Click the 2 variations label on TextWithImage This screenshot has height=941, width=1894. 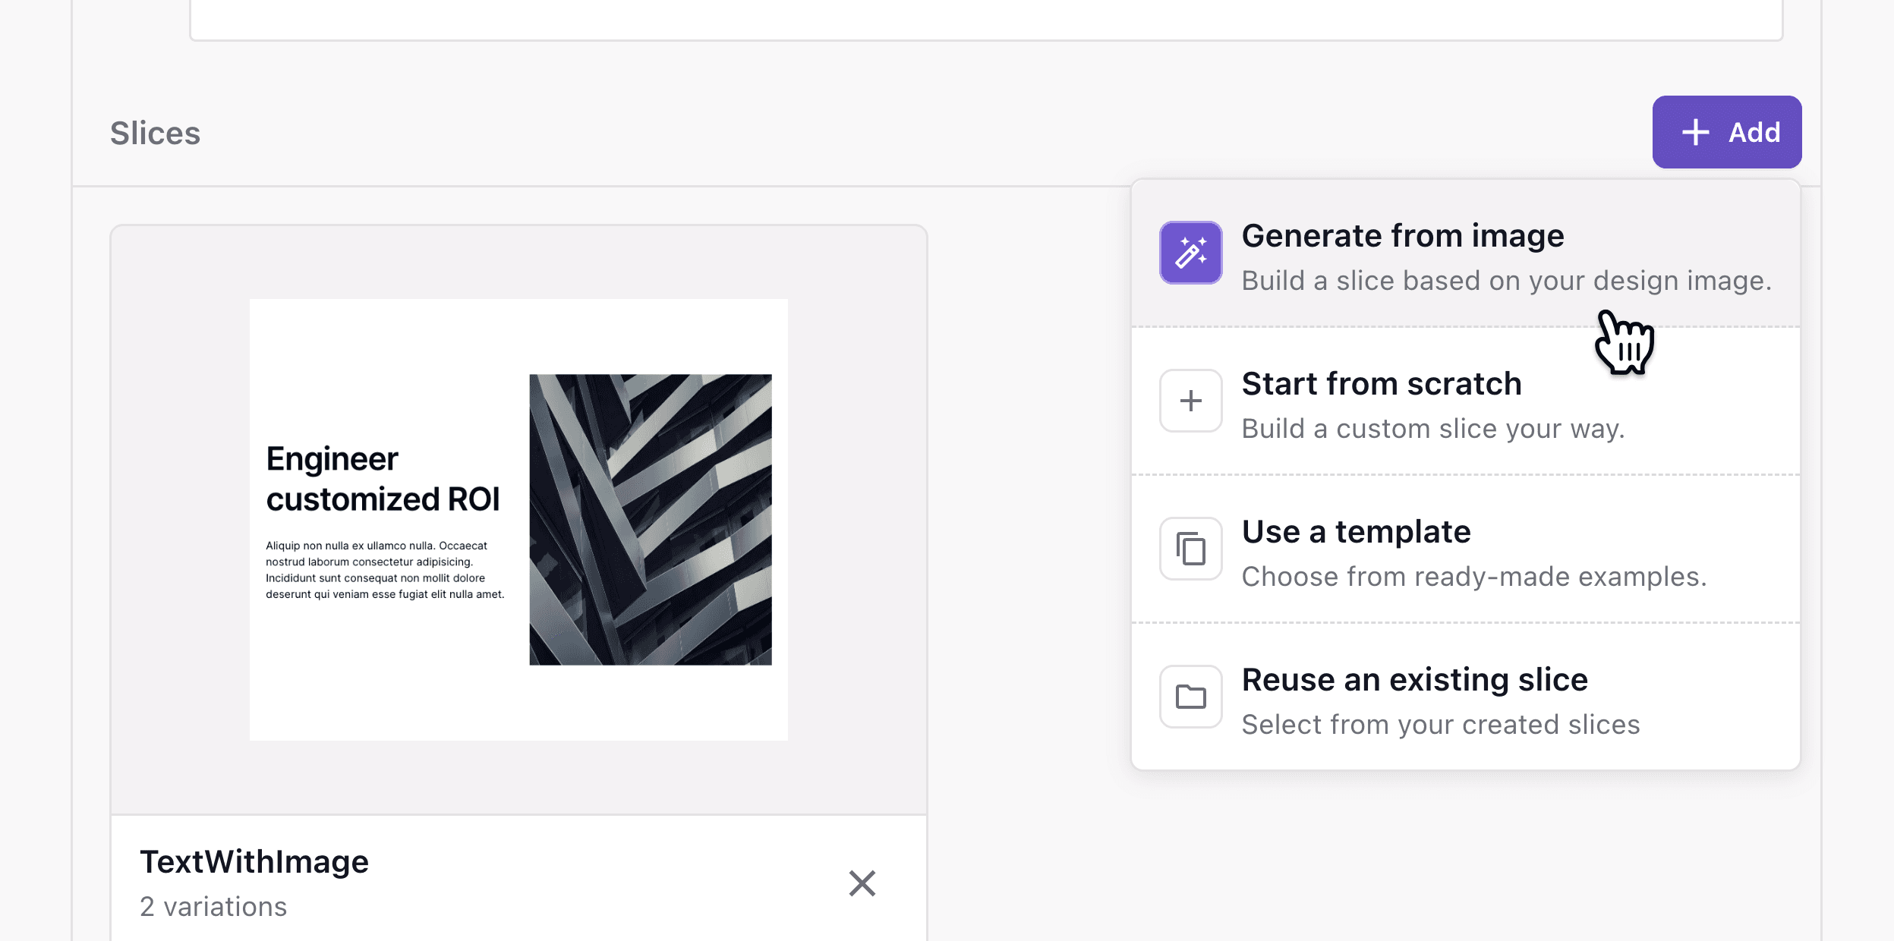tap(213, 905)
